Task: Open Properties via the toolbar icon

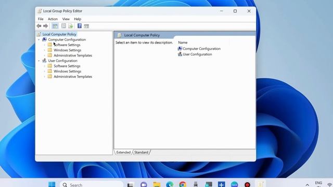Action: (63, 26)
